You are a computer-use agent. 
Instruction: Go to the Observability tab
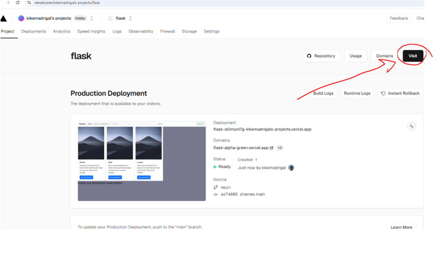click(x=140, y=32)
